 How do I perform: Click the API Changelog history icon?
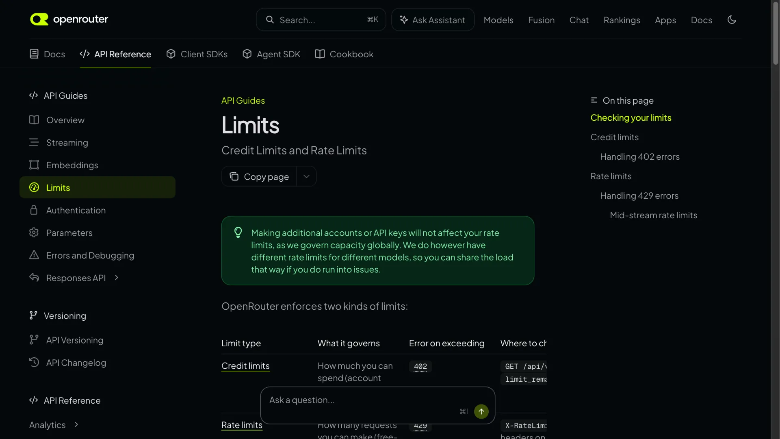point(34,362)
